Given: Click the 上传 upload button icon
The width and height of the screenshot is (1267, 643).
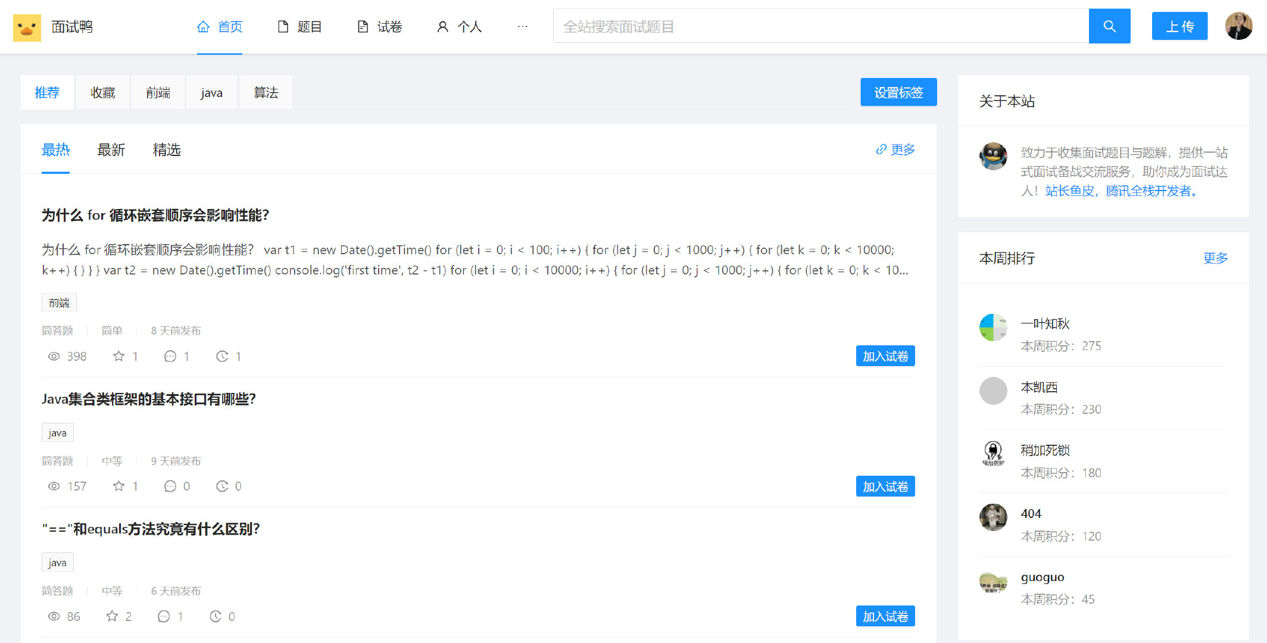Looking at the screenshot, I should click(x=1178, y=27).
